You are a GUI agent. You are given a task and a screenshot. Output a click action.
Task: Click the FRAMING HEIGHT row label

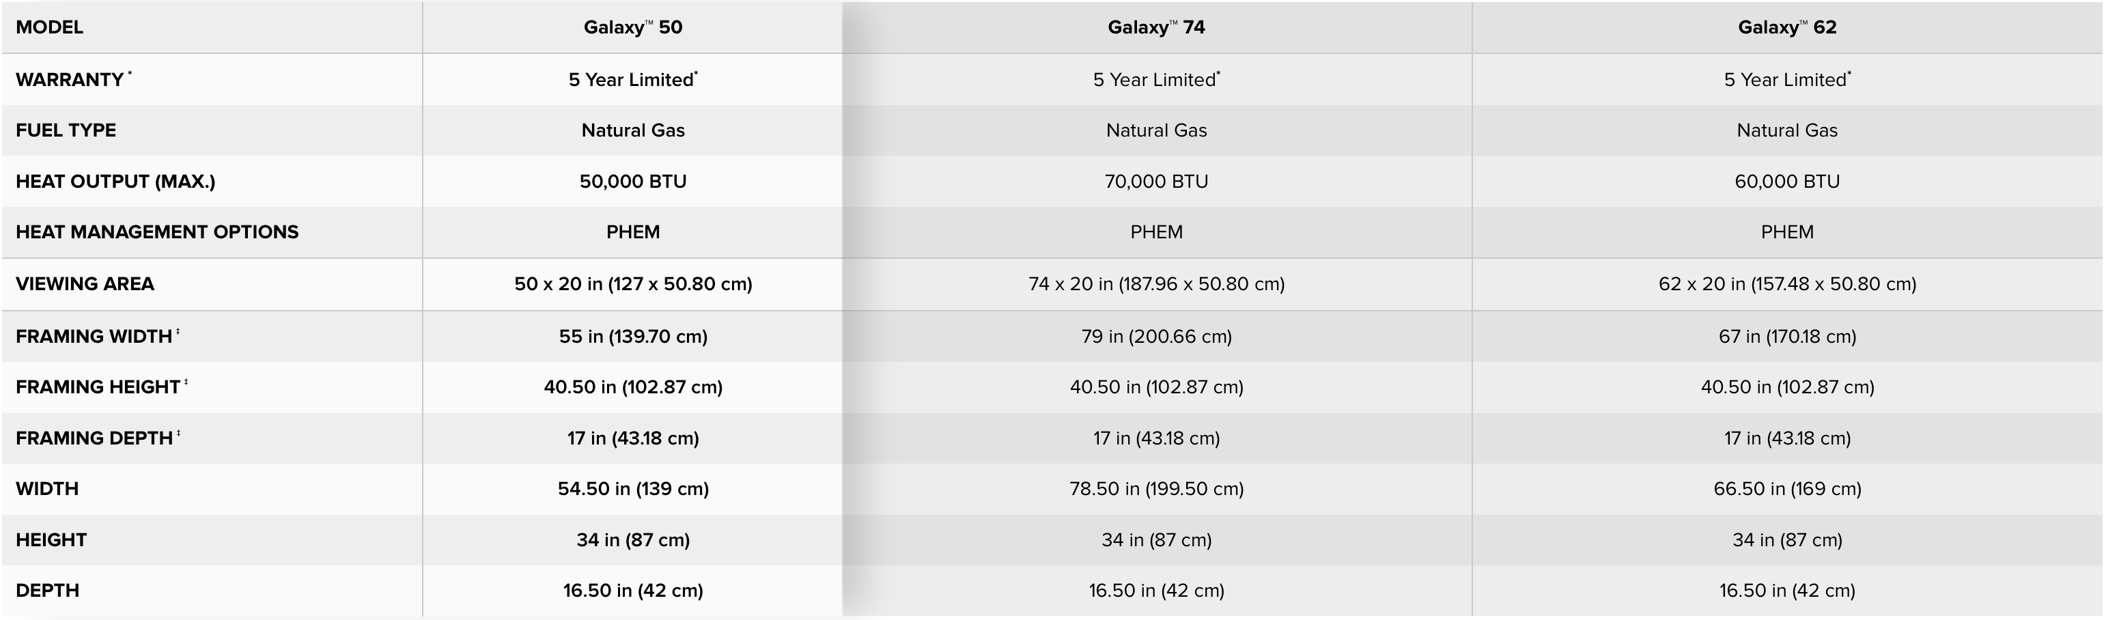[x=101, y=387]
